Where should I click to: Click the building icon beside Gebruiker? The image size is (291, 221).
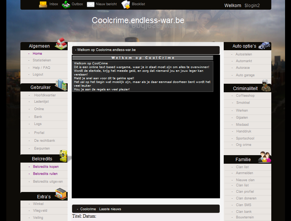pos(61,85)
